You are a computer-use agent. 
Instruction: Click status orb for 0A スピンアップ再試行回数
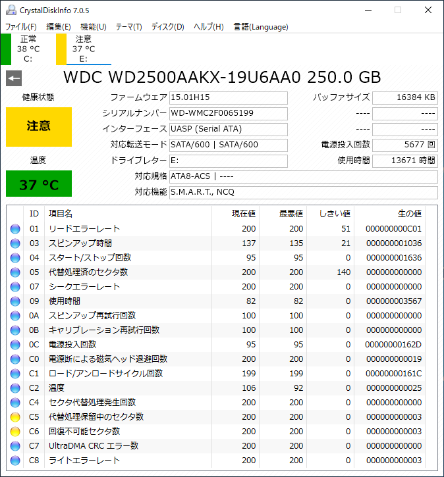coord(15,316)
